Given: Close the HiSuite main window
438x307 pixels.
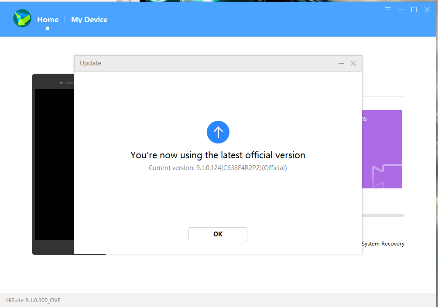Looking at the screenshot, I should click(x=427, y=10).
